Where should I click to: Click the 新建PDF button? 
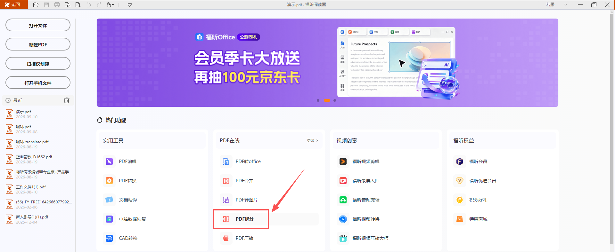38,44
